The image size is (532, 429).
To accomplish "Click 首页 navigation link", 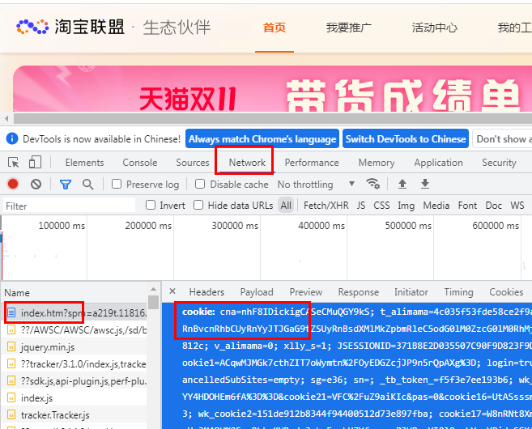I will tap(275, 28).
